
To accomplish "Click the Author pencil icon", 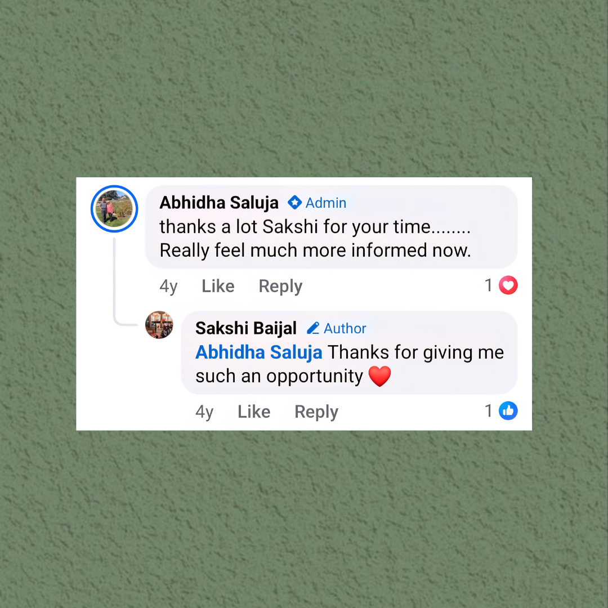I will pyautogui.click(x=313, y=328).
